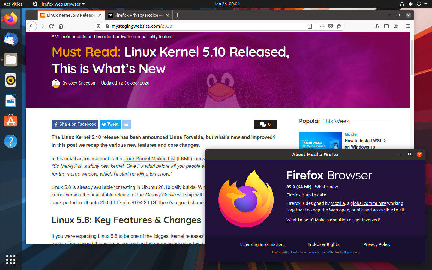Open the global community link

(368, 203)
